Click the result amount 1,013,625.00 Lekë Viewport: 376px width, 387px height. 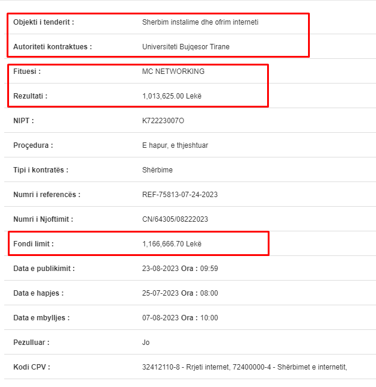pos(171,96)
